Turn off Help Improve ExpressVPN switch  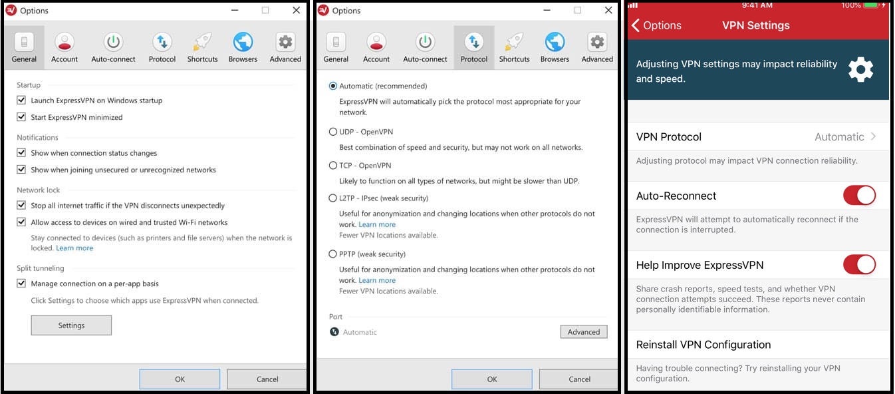coord(859,265)
